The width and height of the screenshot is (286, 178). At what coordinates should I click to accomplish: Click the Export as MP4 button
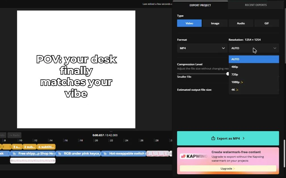(228, 138)
